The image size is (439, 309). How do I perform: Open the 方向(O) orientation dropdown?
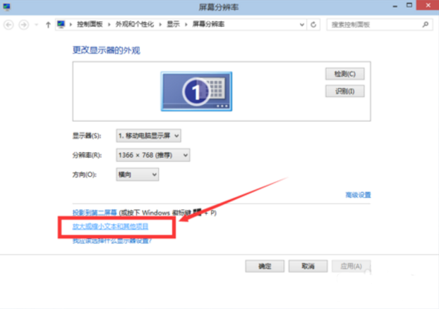point(138,174)
